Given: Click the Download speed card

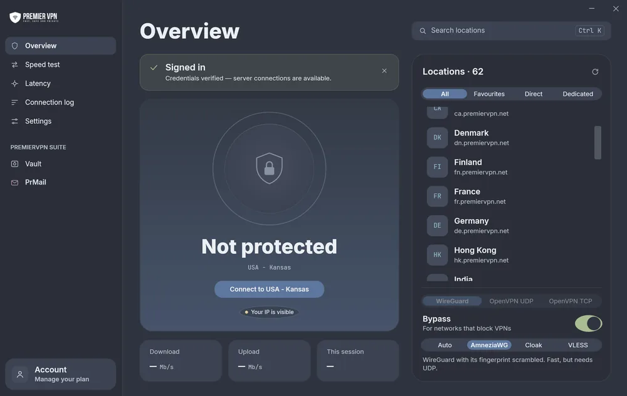Looking at the screenshot, I should (x=181, y=360).
